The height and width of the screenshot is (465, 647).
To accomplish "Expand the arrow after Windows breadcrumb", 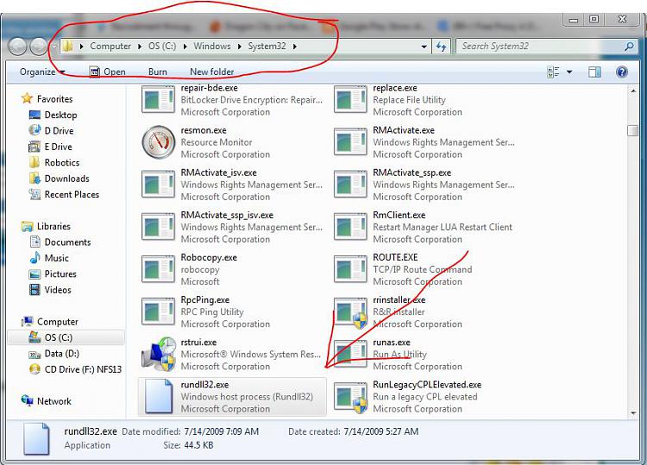I will click(239, 47).
